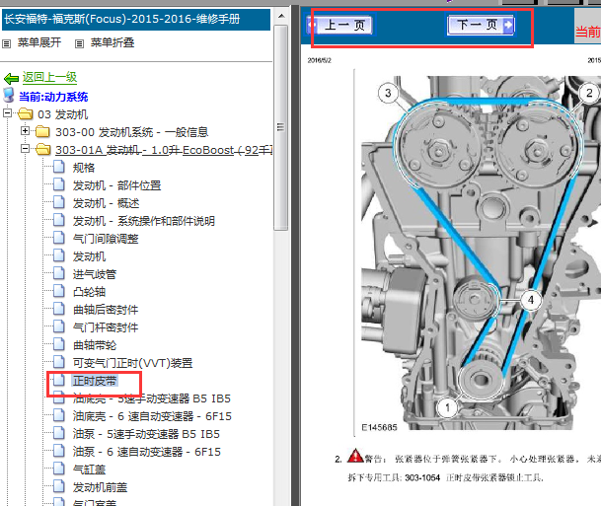Click the document icon beside 正时皮带
Viewport: 601px width, 506px height.
[x=58, y=380]
